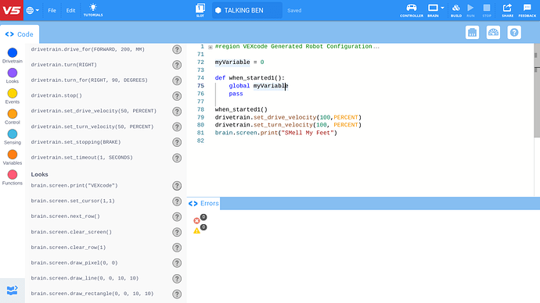The width and height of the screenshot is (540, 303).
Task: Select the Functions category
Action: coord(13,177)
